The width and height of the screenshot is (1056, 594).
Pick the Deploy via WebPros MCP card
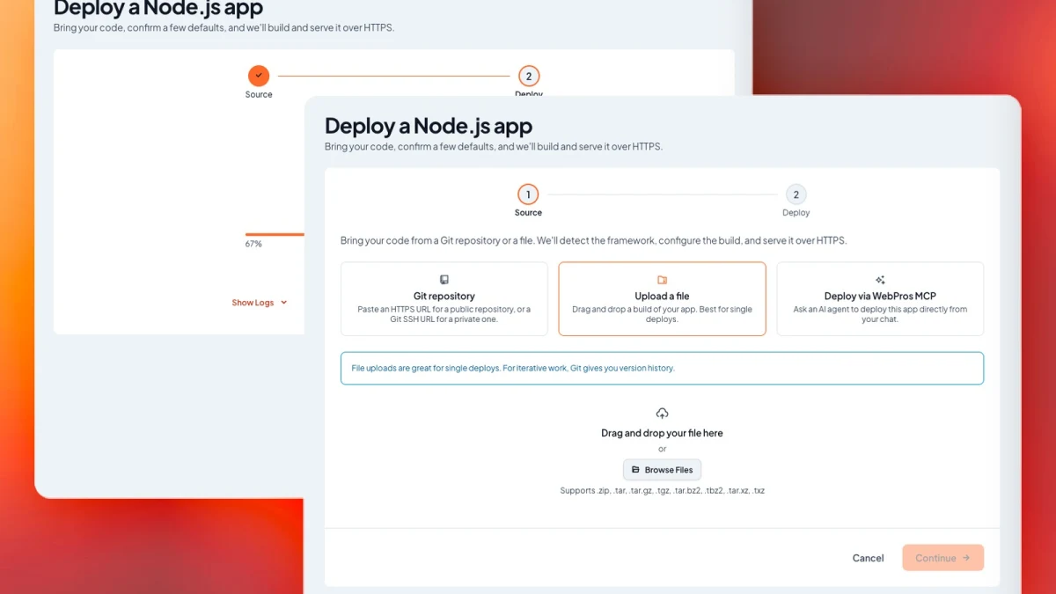[x=880, y=299]
